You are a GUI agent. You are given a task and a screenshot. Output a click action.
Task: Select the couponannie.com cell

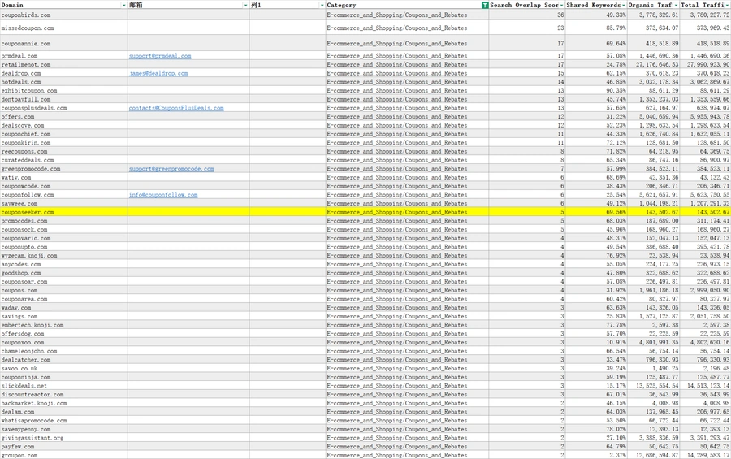pos(64,43)
